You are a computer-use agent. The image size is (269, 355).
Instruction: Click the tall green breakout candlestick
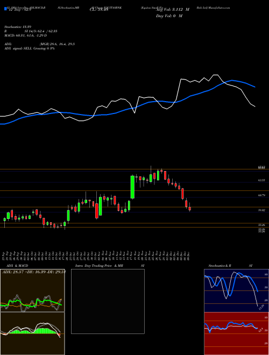132,187
